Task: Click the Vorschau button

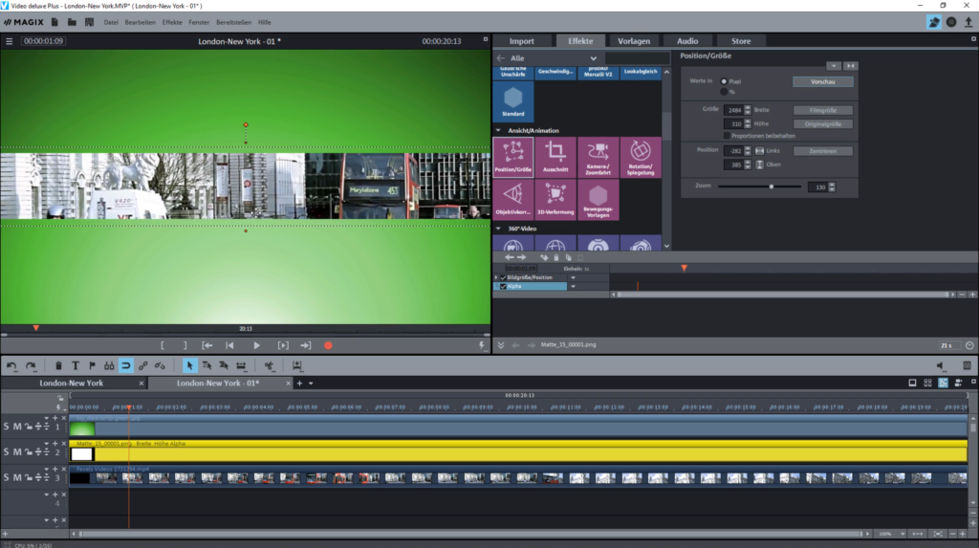Action: [x=823, y=82]
